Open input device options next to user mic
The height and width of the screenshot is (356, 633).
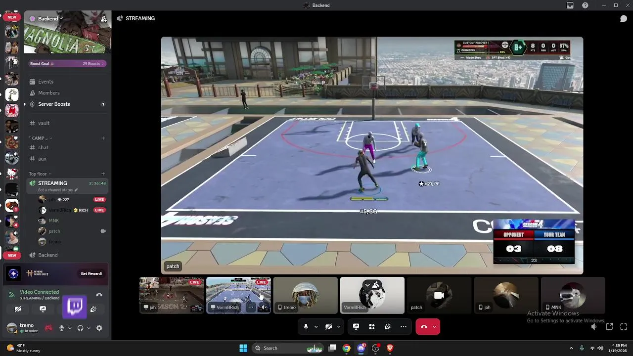[x=70, y=328]
